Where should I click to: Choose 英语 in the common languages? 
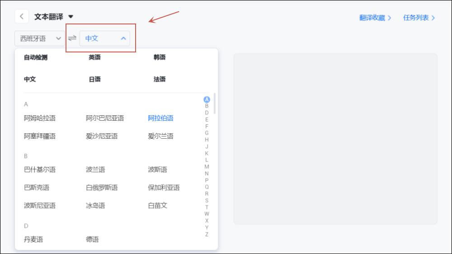click(x=94, y=57)
